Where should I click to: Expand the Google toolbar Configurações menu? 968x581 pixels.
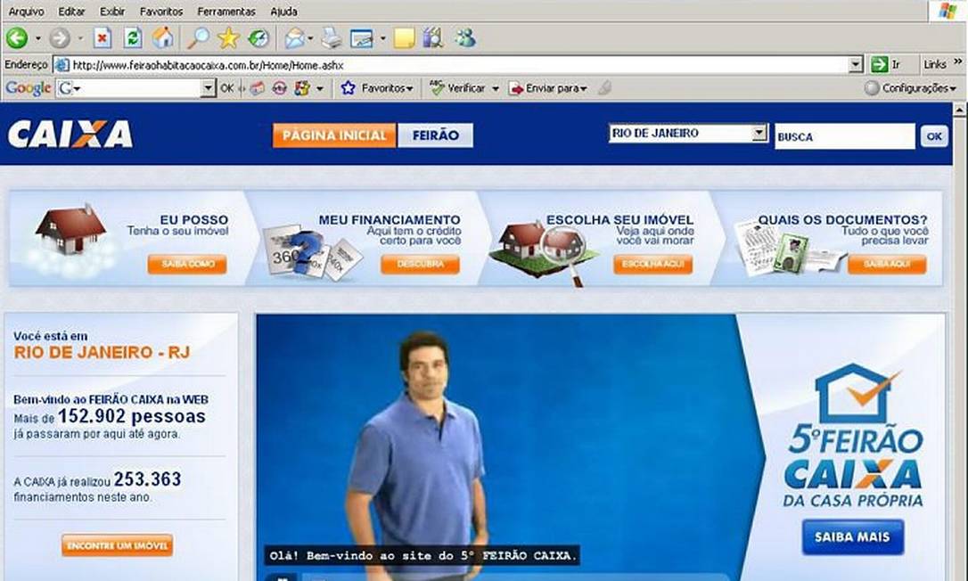pyautogui.click(x=911, y=88)
